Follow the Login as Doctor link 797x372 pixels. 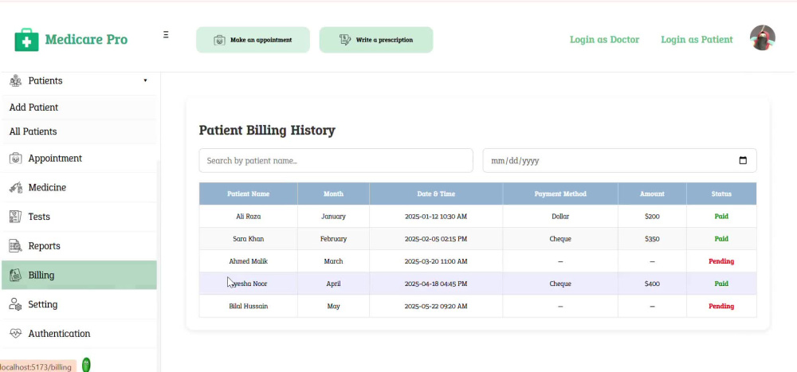pyautogui.click(x=604, y=40)
